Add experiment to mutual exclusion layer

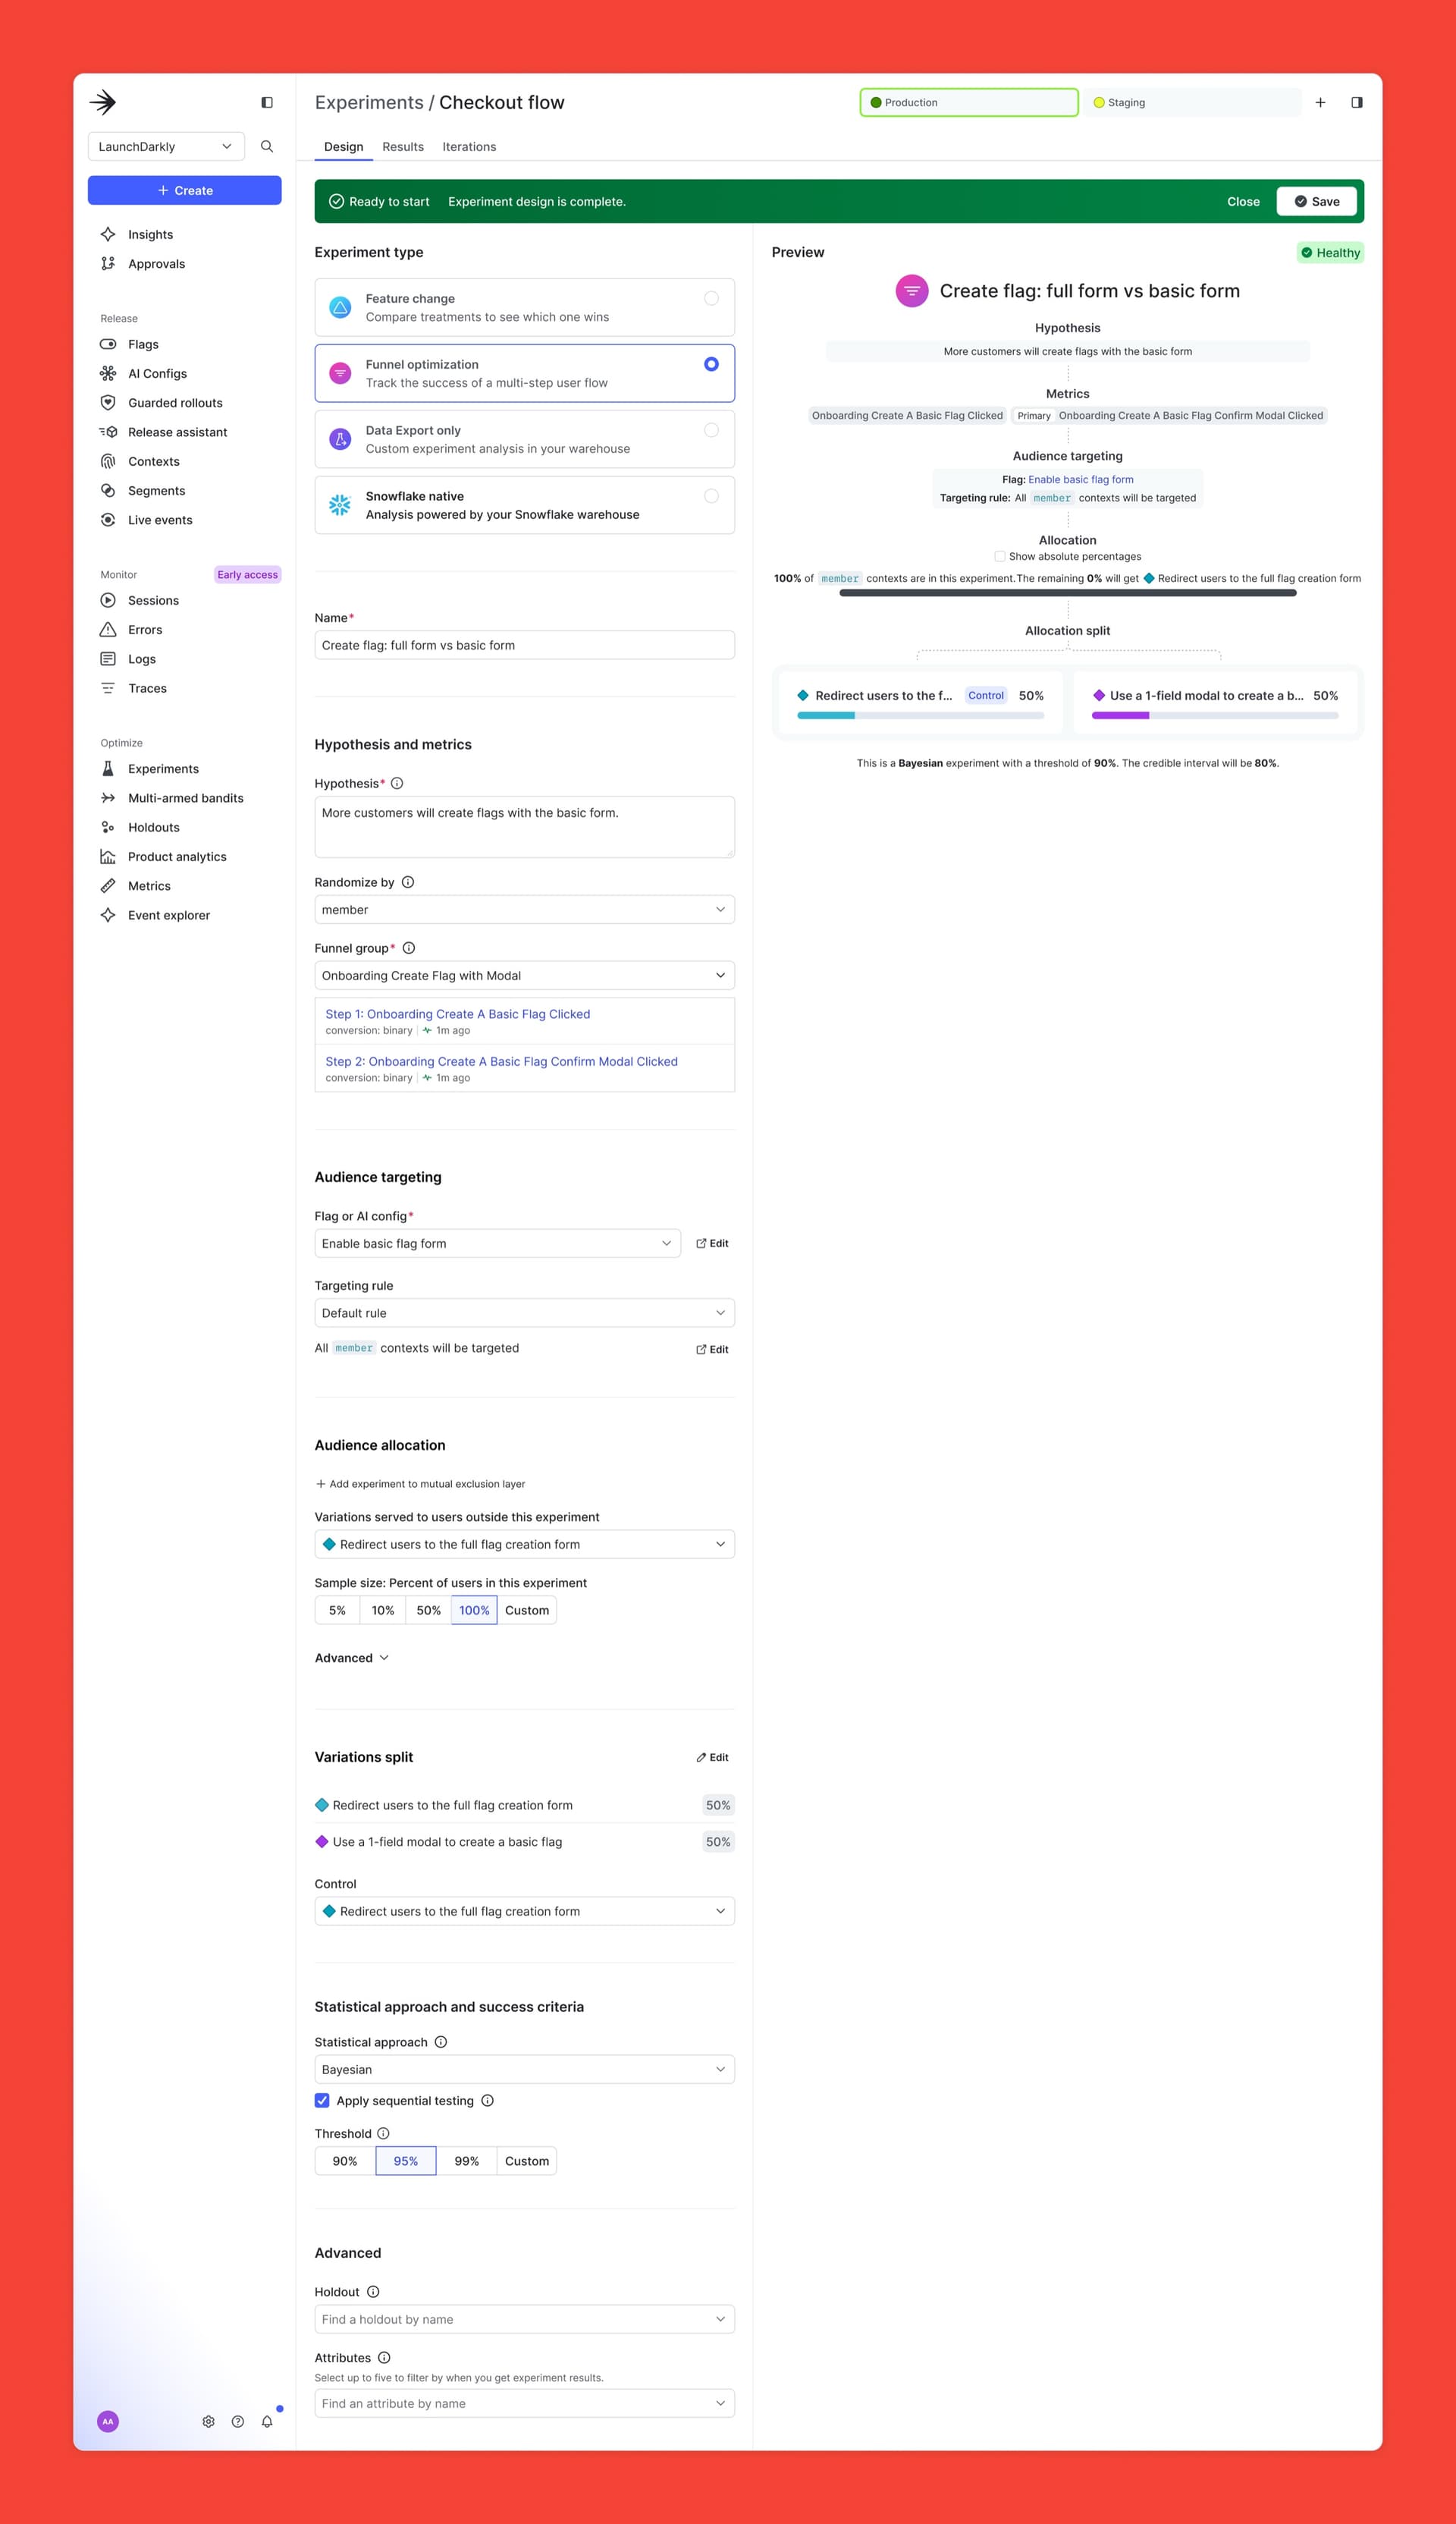pos(420,1484)
